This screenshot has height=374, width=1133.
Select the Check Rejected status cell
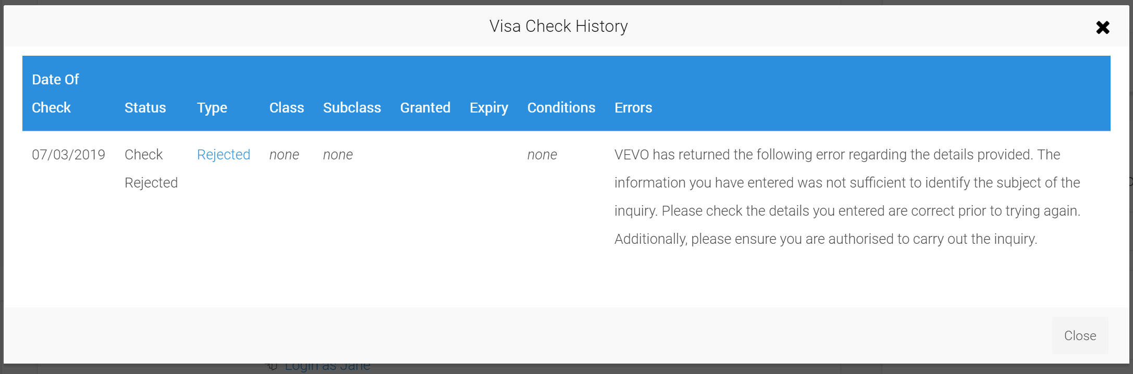(x=151, y=169)
